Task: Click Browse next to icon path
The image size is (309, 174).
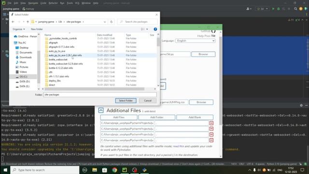Action: pyautogui.click(x=201, y=102)
